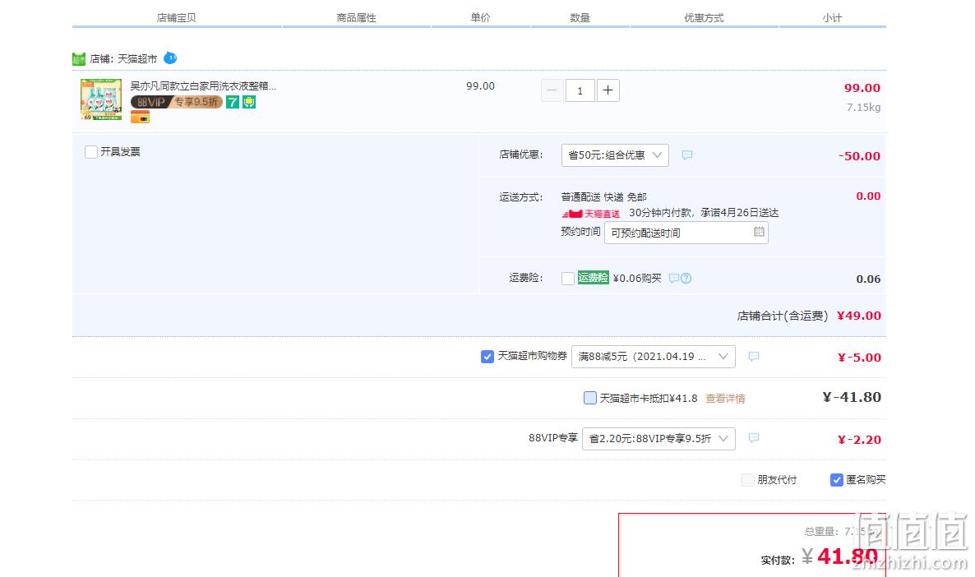This screenshot has width=975, height=577.
Task: Decrease quantity with the minus button
Action: click(552, 90)
